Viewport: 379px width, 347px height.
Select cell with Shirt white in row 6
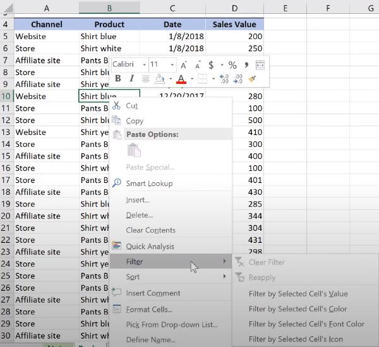coord(109,49)
